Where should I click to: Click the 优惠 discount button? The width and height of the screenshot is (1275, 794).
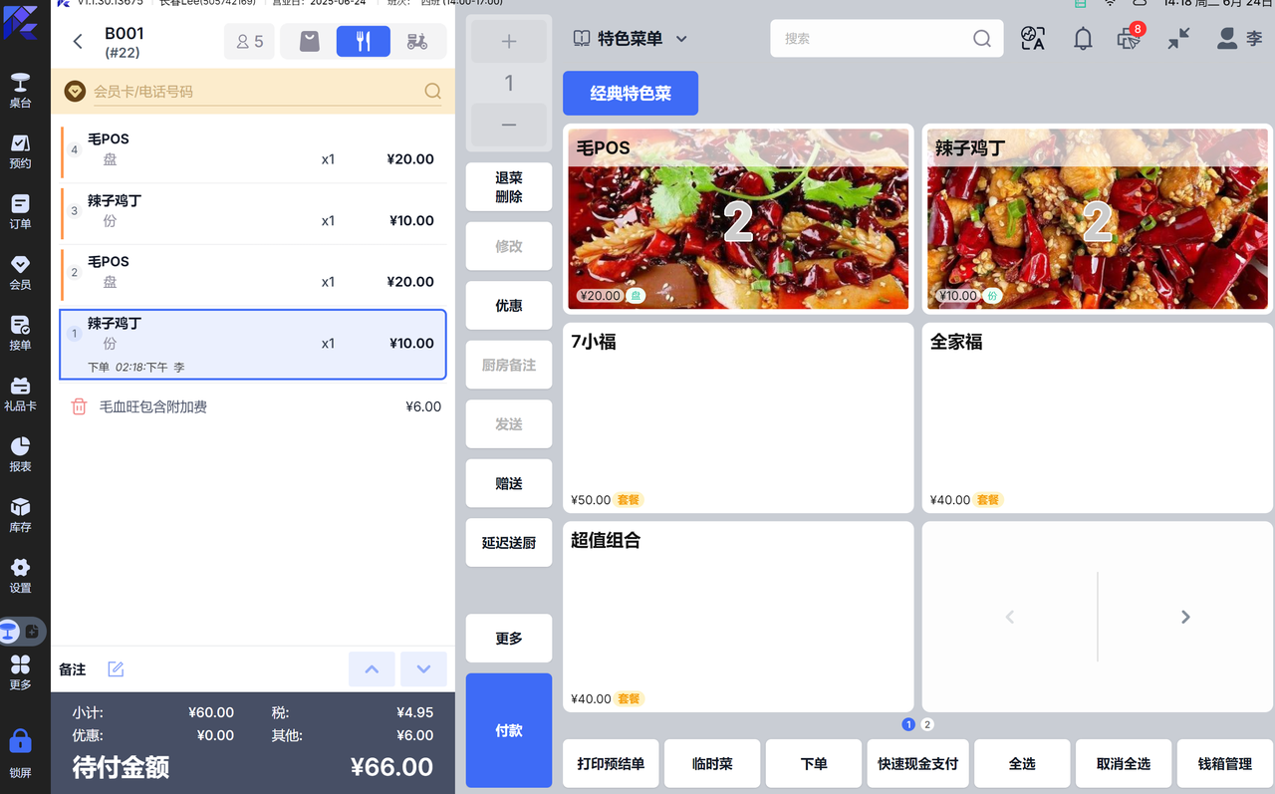coord(509,306)
